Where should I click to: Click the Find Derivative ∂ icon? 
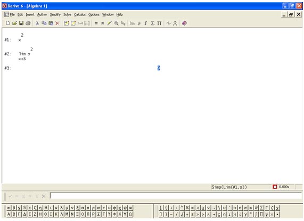139,23
